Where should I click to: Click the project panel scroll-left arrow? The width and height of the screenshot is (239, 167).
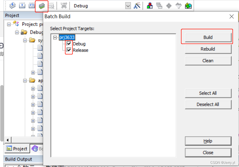click(x=8, y=140)
